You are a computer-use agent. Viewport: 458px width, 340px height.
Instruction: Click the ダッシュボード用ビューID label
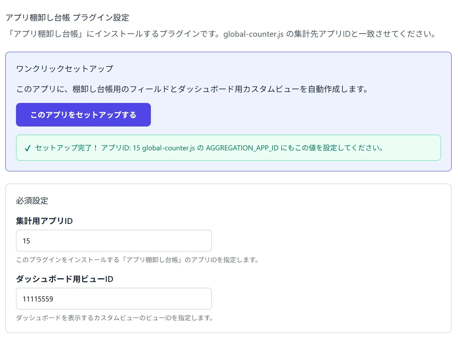point(65,279)
